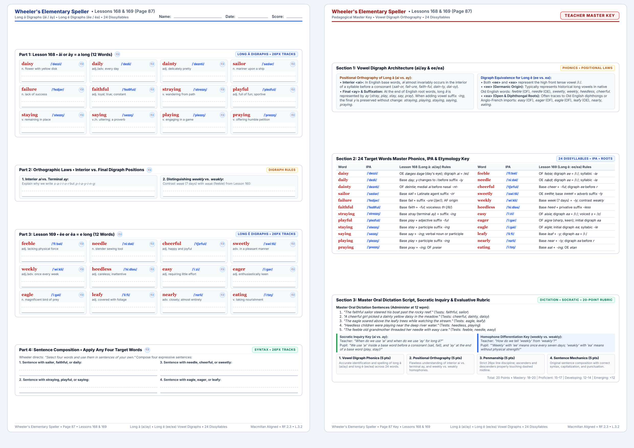The width and height of the screenshot is (634, 448).
Task: Click the writing line under sentence 1 prompt
Action: pyautogui.click(x=88, y=371)
